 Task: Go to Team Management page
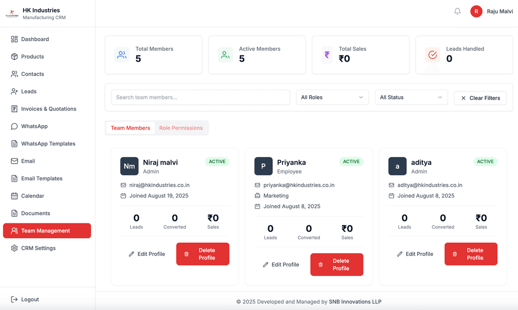[x=47, y=231]
